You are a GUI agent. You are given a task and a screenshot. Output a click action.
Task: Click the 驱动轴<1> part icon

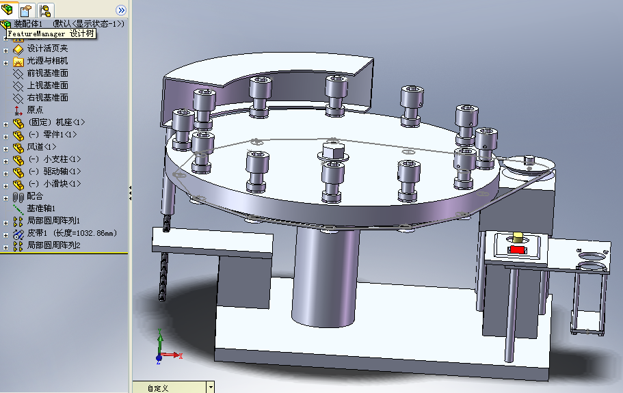pyautogui.click(x=18, y=172)
